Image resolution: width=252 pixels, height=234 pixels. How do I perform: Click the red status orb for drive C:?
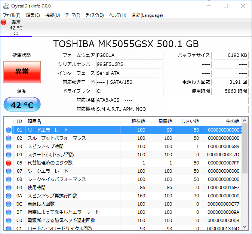click(x=3, y=22)
